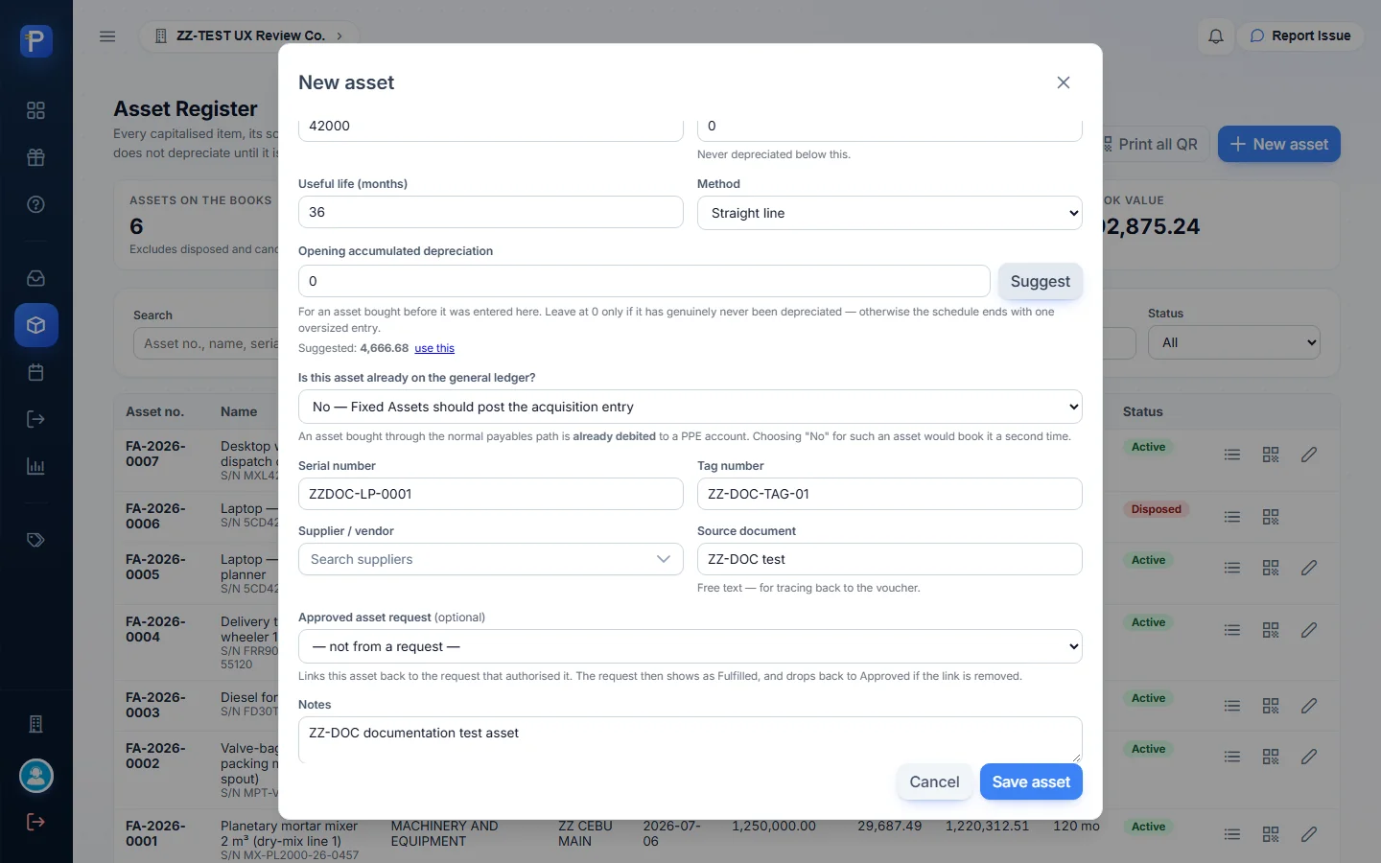
Task: Open the user profile avatar
Action: click(36, 776)
